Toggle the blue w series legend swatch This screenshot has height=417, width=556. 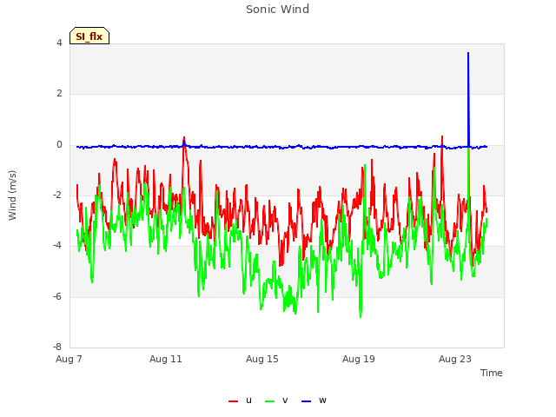coord(306,401)
